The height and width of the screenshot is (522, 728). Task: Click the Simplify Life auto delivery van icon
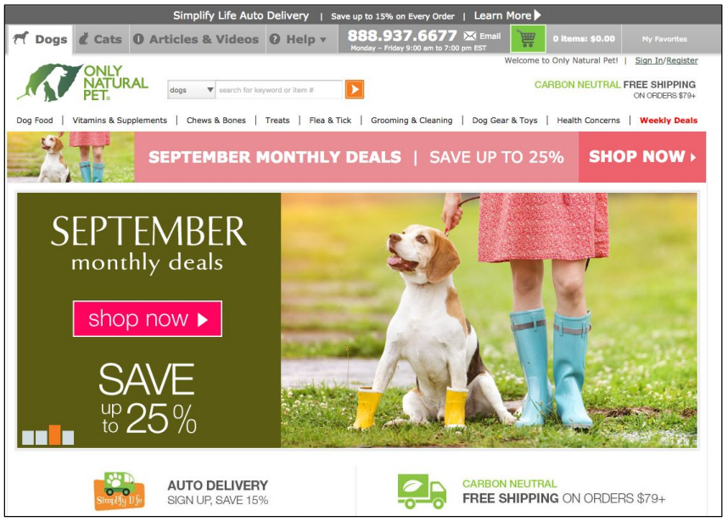120,491
